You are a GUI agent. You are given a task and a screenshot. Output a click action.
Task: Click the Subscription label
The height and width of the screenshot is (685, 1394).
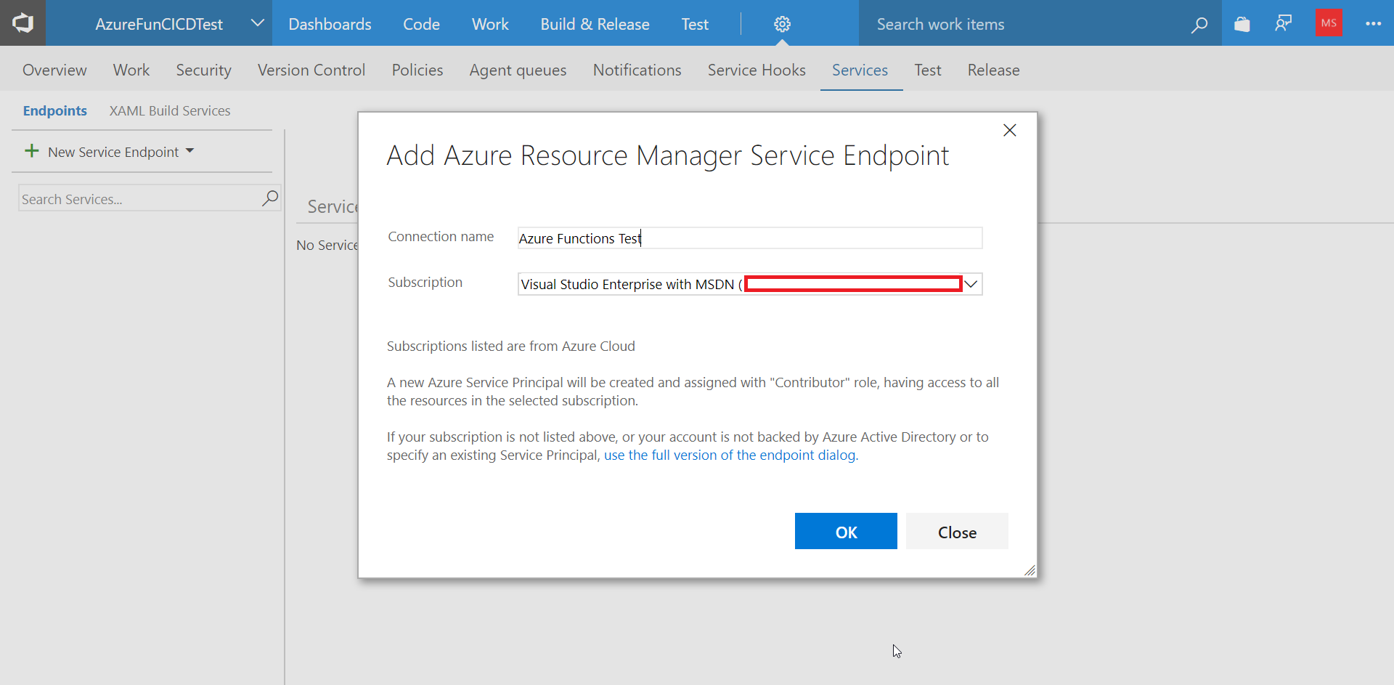(x=425, y=283)
